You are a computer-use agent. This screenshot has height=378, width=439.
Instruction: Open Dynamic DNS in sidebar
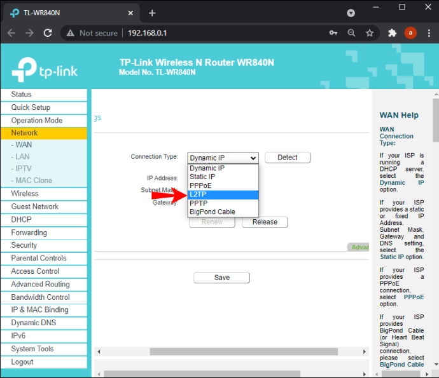coord(44,323)
